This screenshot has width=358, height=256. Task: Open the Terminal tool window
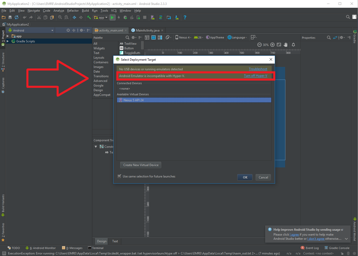96,248
